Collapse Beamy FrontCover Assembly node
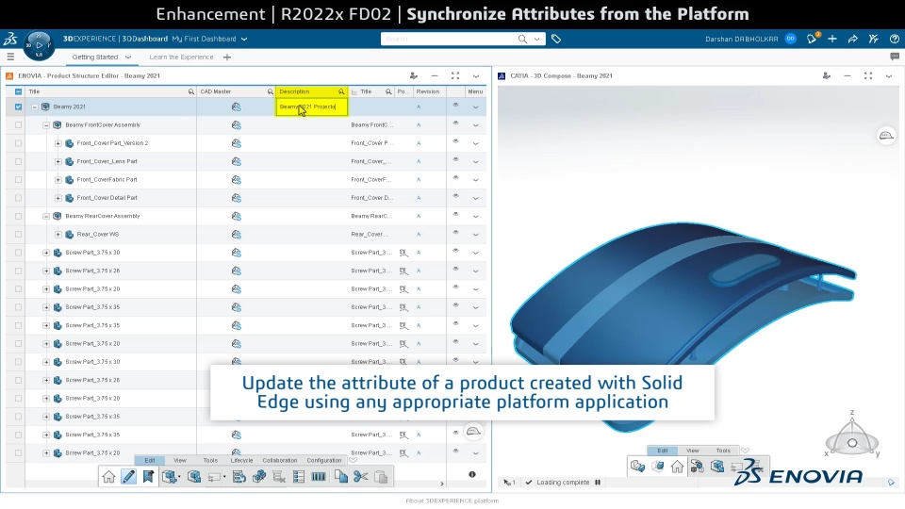Screen dimensions: 905x509 46,125
